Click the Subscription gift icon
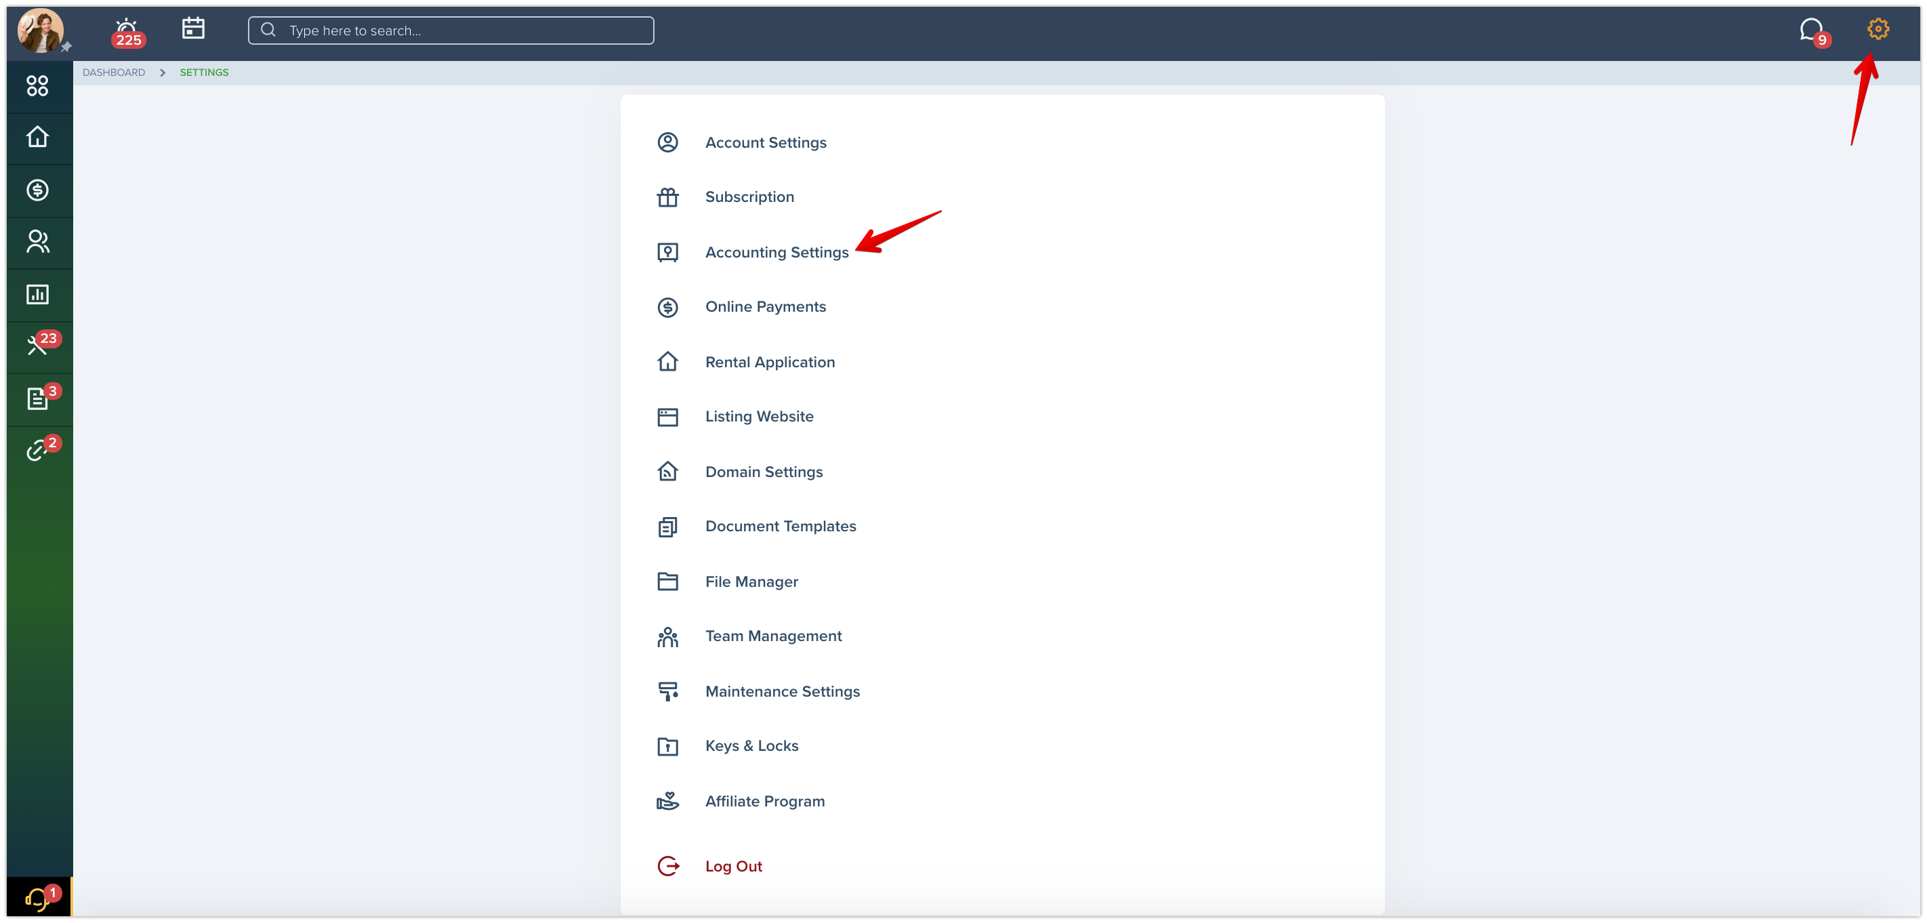This screenshot has height=923, width=1927. pos(667,197)
